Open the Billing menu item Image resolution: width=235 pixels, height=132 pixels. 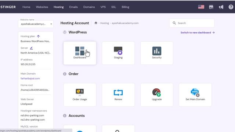pos(126,7)
